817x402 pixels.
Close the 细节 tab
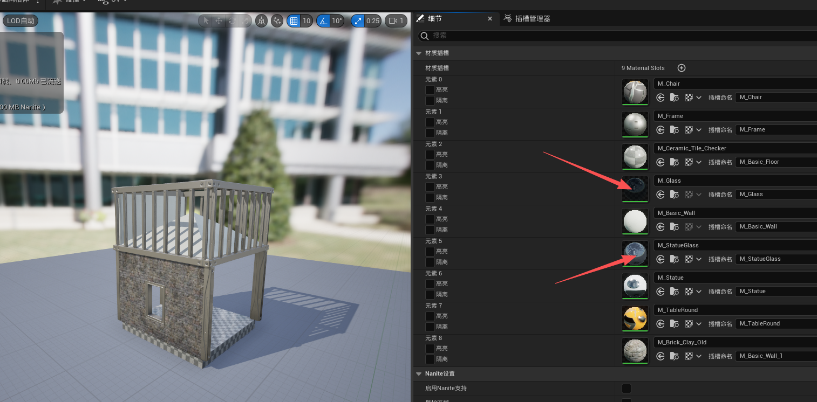click(490, 19)
